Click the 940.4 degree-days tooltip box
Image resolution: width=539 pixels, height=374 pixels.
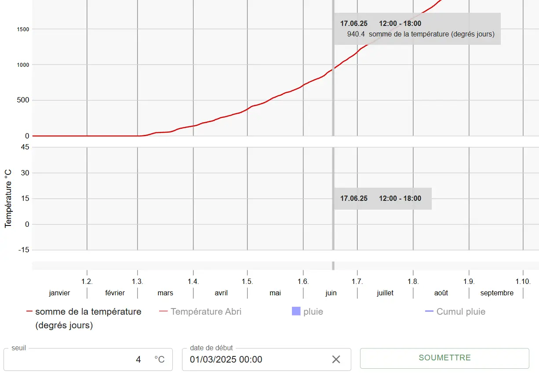[x=417, y=29]
